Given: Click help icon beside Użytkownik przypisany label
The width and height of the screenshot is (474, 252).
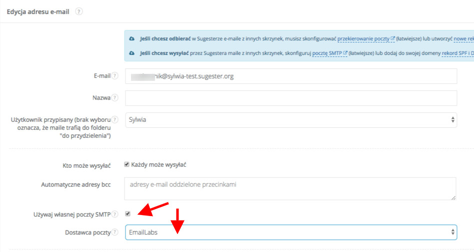Looking at the screenshot, I should pos(115,120).
